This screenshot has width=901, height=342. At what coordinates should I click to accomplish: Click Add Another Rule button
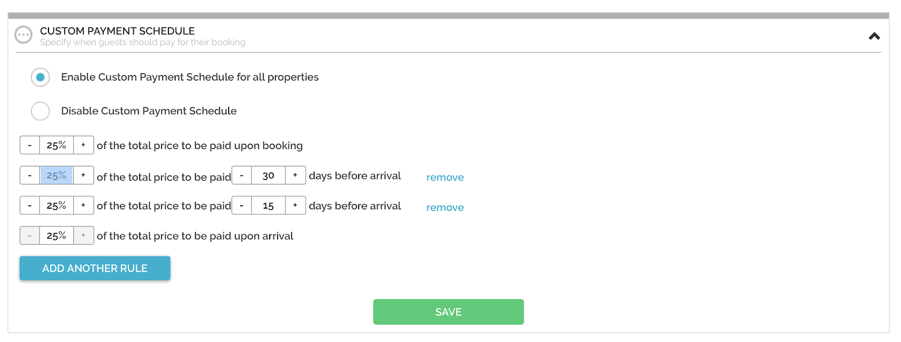(95, 268)
